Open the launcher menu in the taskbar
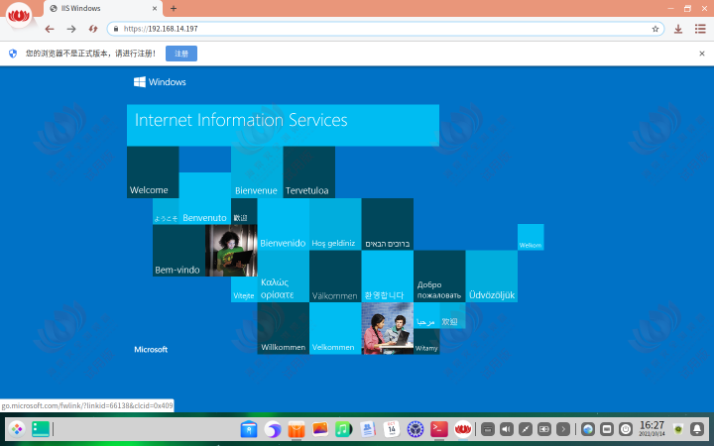Image resolution: width=714 pixels, height=446 pixels. pos(17,429)
